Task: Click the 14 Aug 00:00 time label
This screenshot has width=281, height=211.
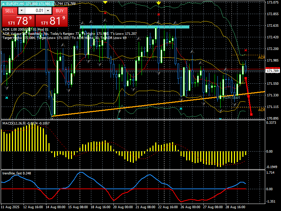Action: [55, 207]
